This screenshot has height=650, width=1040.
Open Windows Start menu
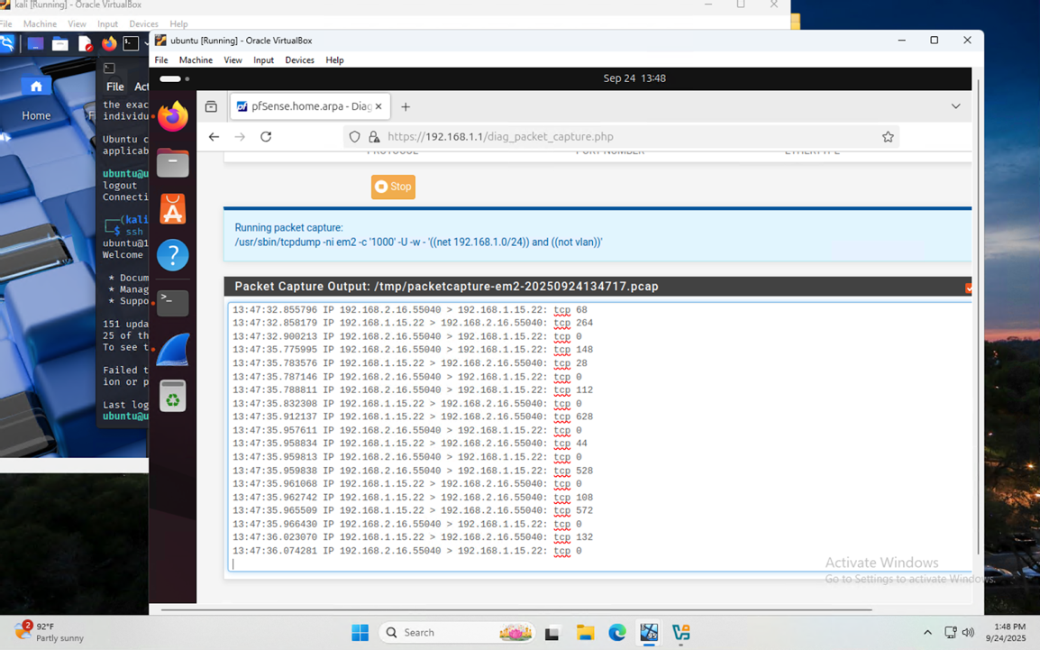tap(360, 633)
